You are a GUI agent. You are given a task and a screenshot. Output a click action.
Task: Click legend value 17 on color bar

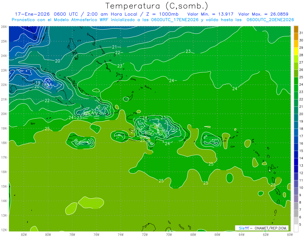click(x=301, y=136)
